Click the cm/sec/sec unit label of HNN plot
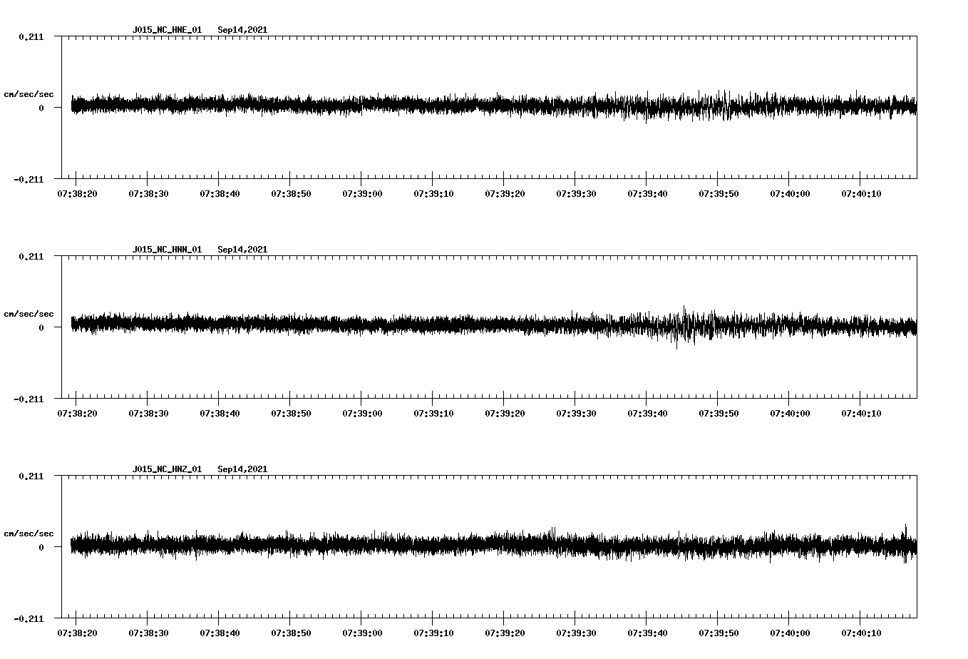 pos(29,314)
